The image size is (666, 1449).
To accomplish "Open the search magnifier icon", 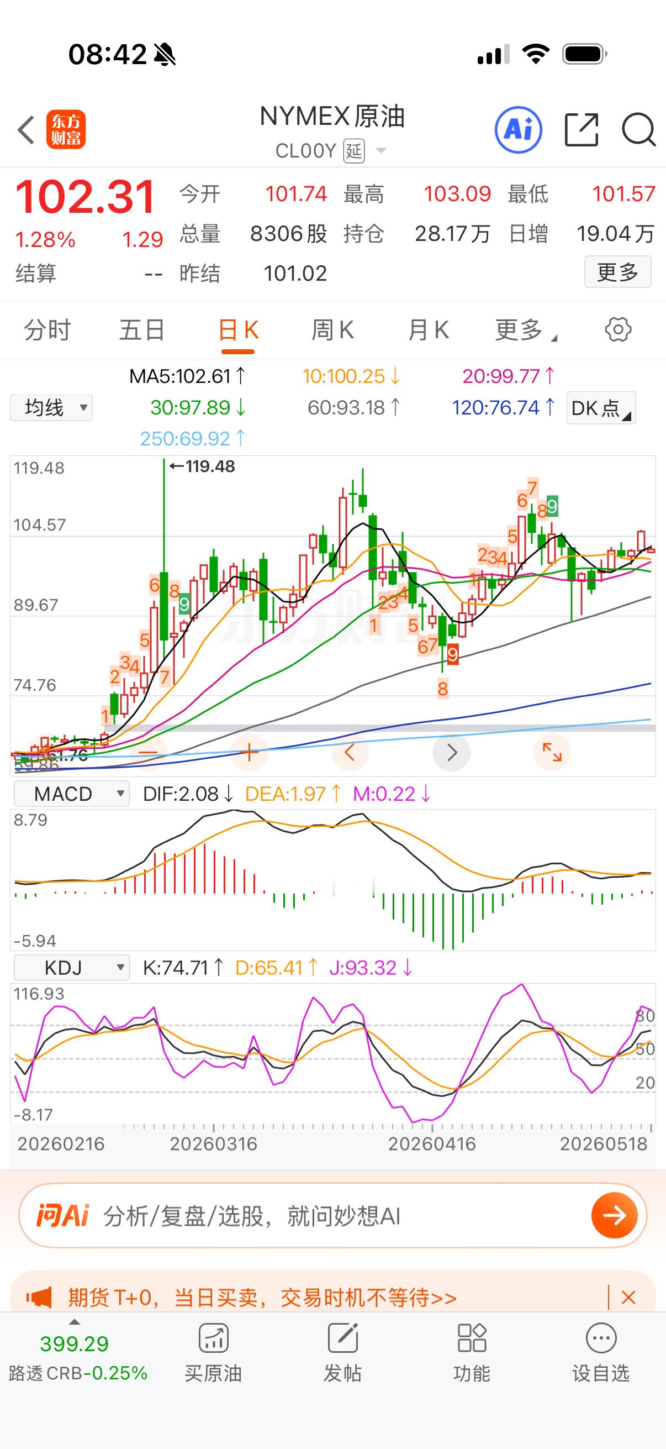I will pos(639,130).
